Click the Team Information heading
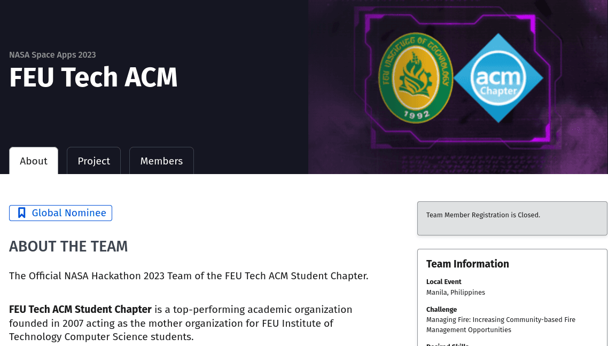608x346 pixels. (x=467, y=264)
